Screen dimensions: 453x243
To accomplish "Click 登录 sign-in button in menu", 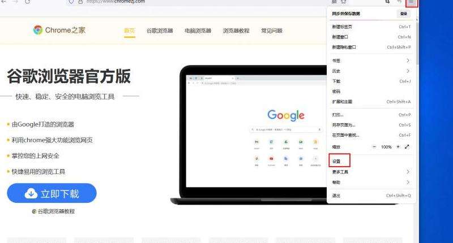I will (x=404, y=14).
